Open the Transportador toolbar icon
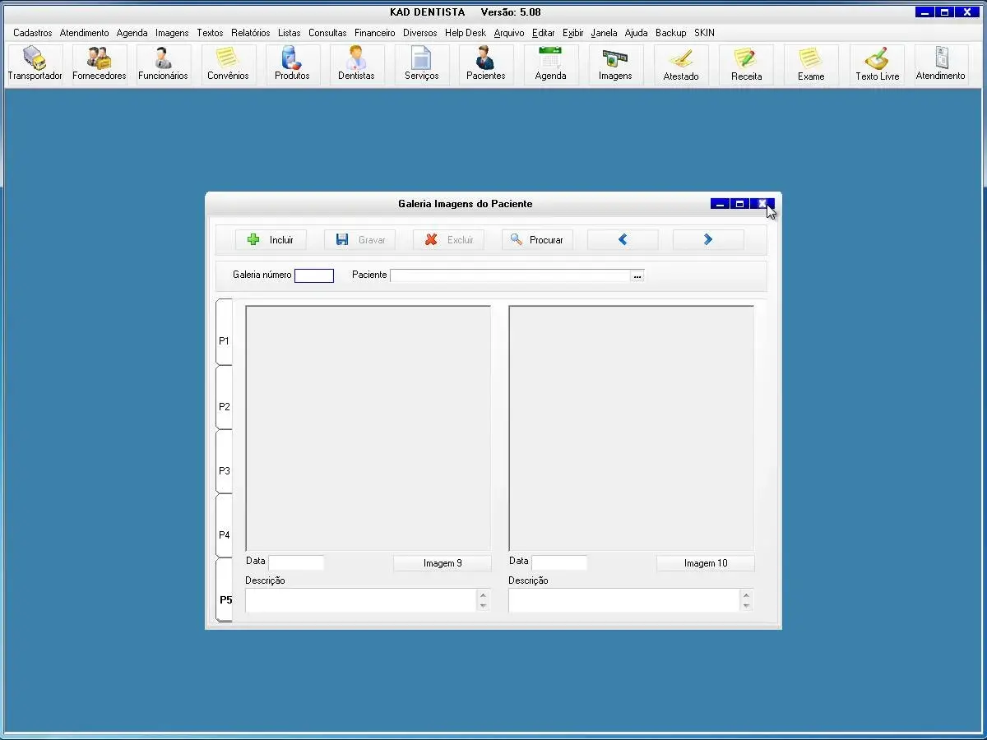The image size is (987, 740). click(x=35, y=64)
